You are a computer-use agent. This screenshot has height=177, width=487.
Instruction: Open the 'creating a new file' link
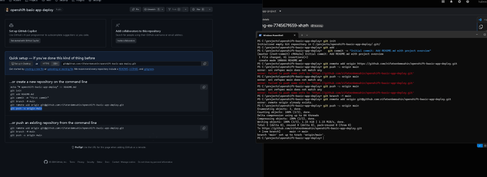click(x=34, y=69)
